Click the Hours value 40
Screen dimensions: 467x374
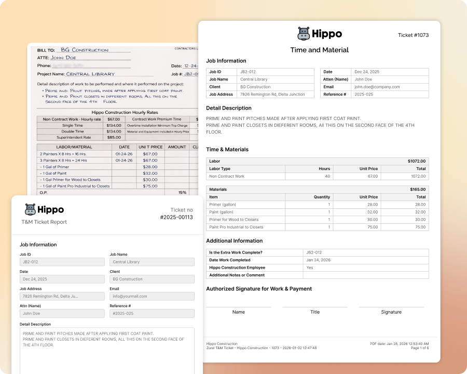(327, 176)
